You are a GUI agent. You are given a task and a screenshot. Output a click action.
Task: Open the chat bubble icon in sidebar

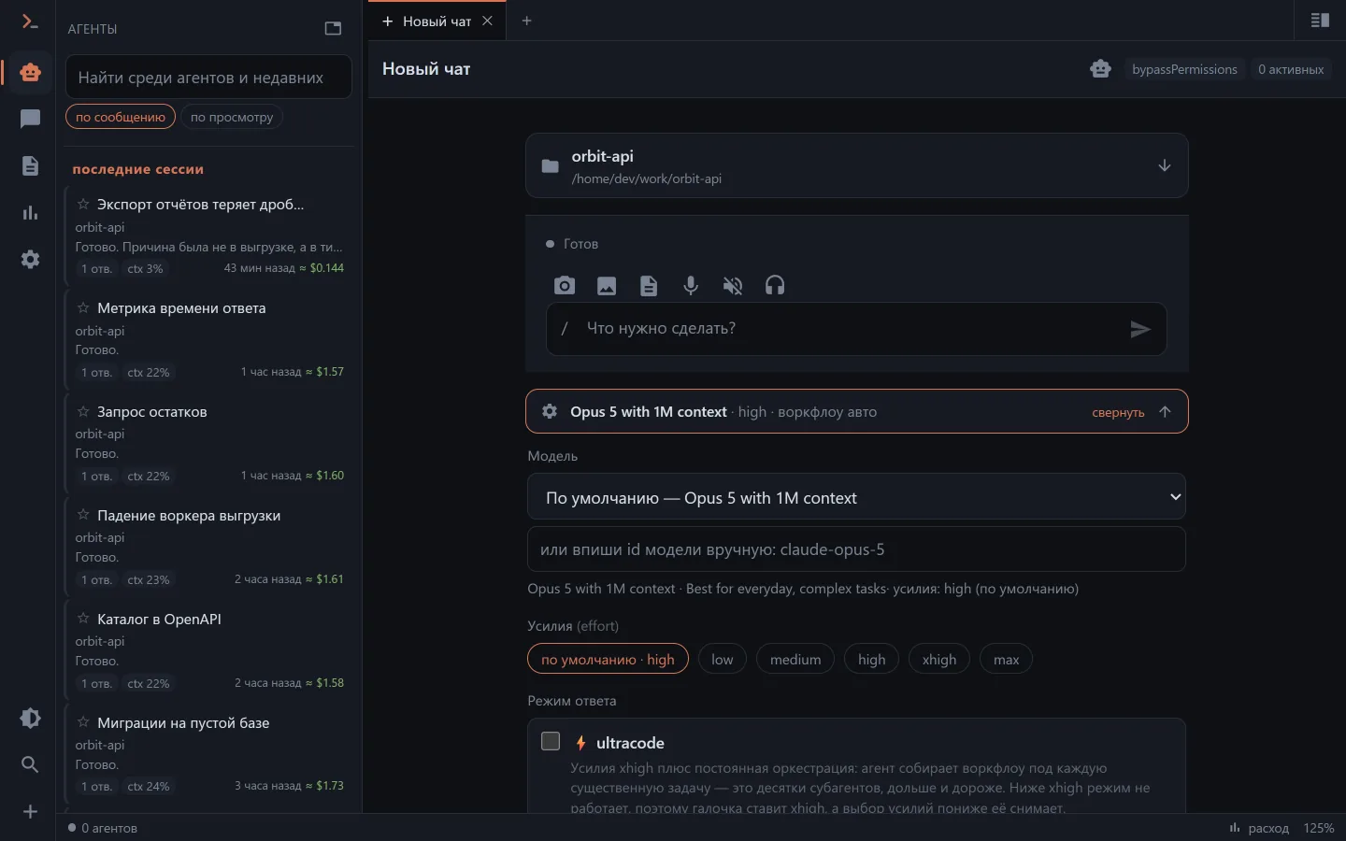(x=30, y=119)
